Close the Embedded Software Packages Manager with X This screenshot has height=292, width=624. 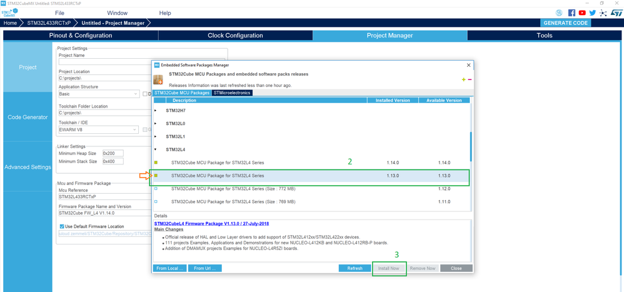pyautogui.click(x=468, y=65)
